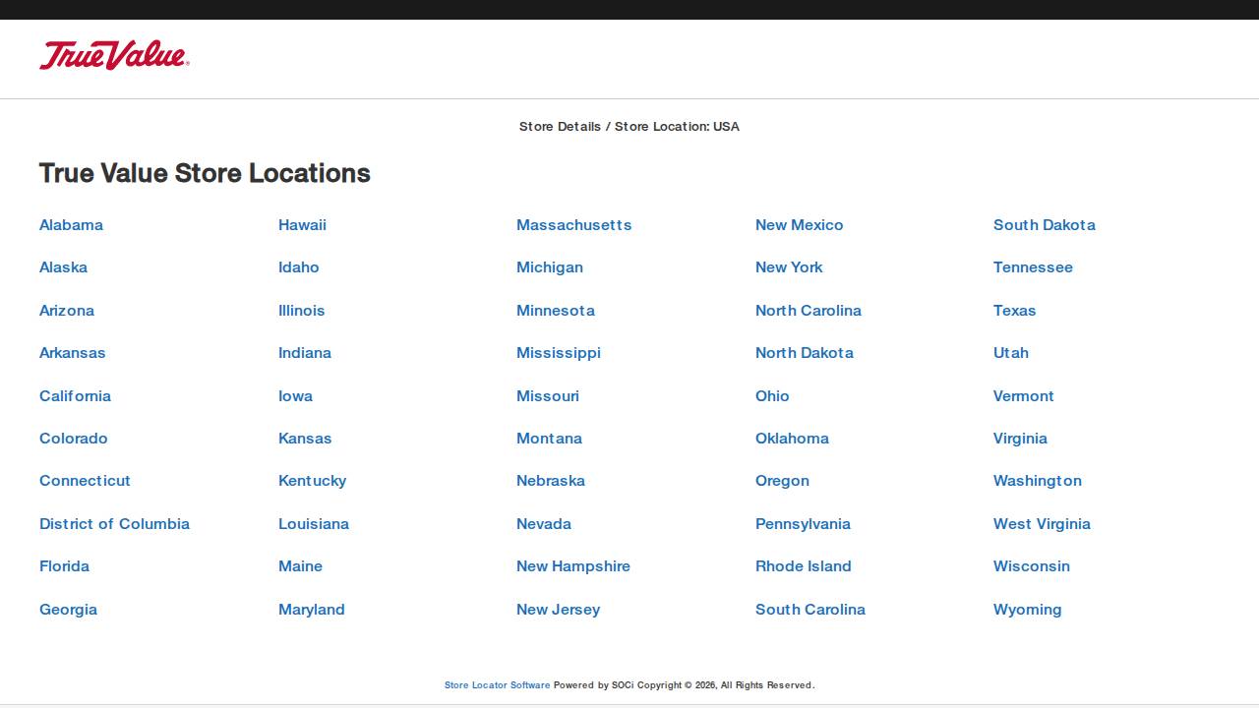Select Kentucky in the second column
Image resolution: width=1259 pixels, height=708 pixels.
(x=312, y=480)
